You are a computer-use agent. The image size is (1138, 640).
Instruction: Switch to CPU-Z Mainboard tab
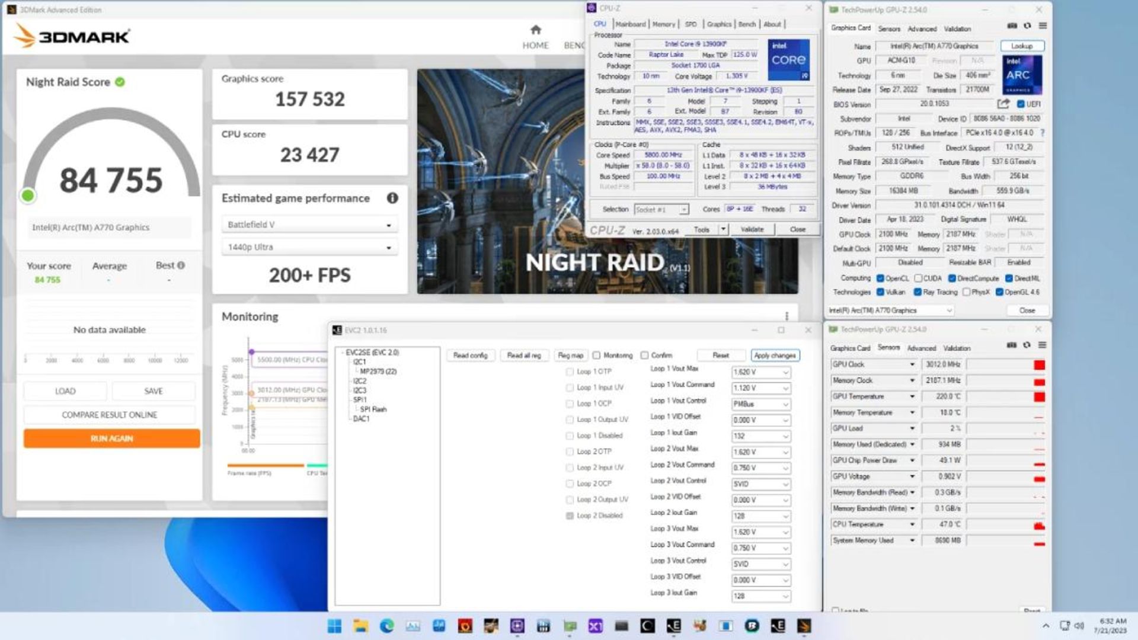coord(630,24)
